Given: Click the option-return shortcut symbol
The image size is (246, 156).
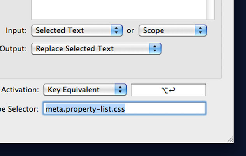Looking at the screenshot, I should click(168, 90).
